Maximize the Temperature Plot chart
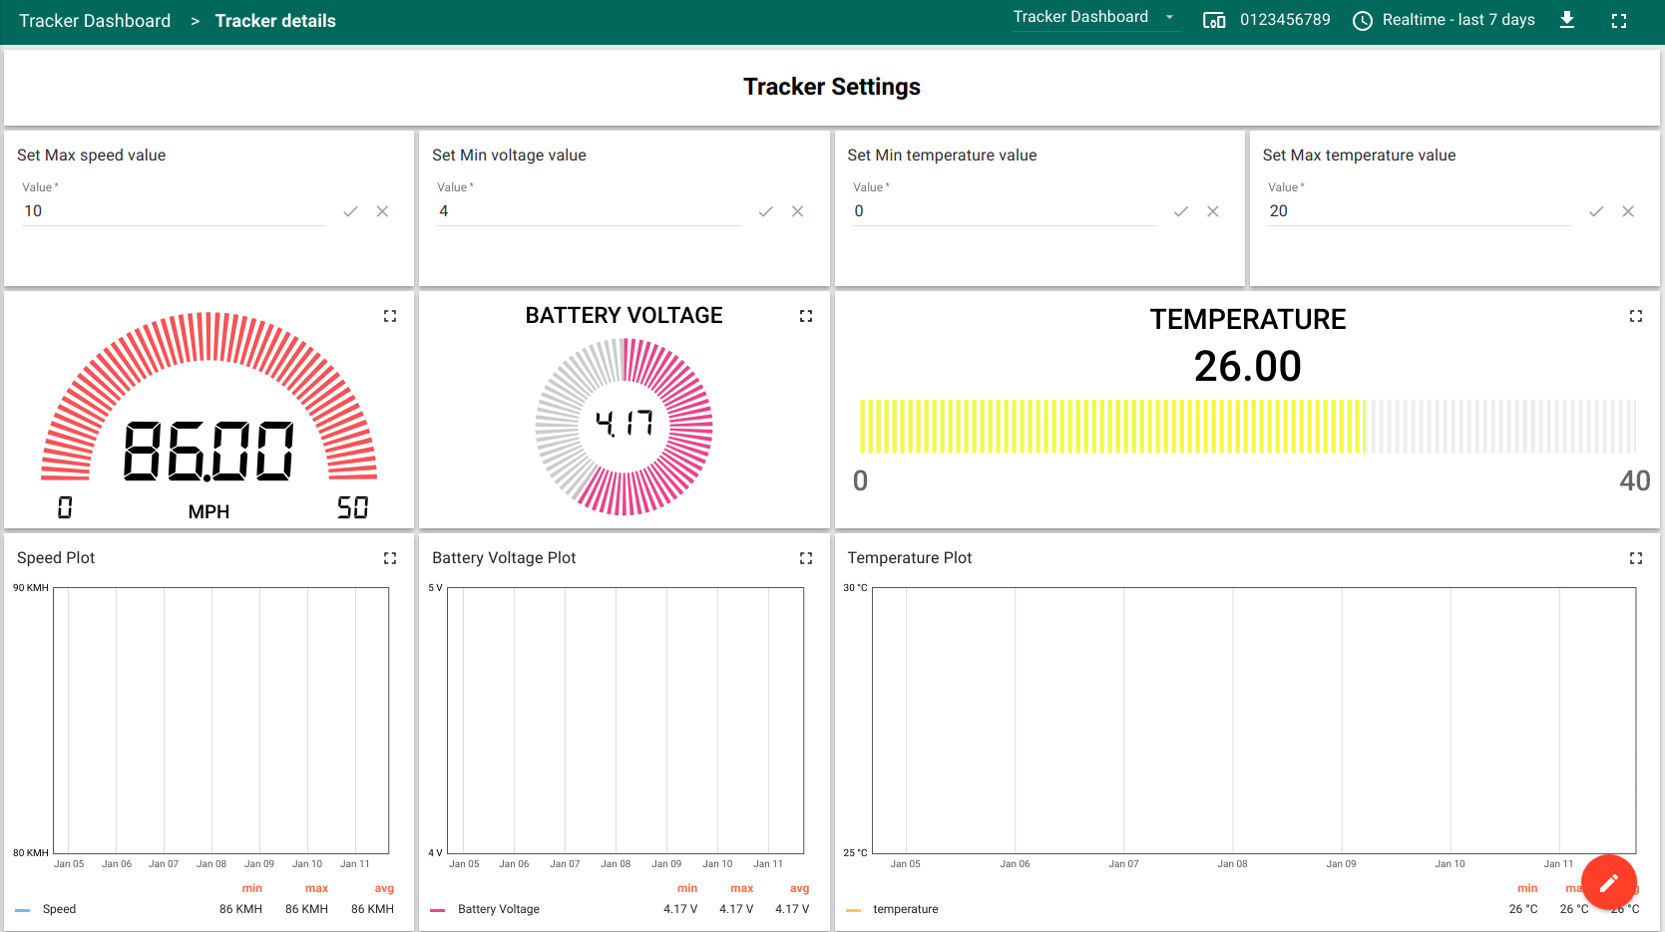Viewport: 1665px width, 932px height. (1636, 558)
